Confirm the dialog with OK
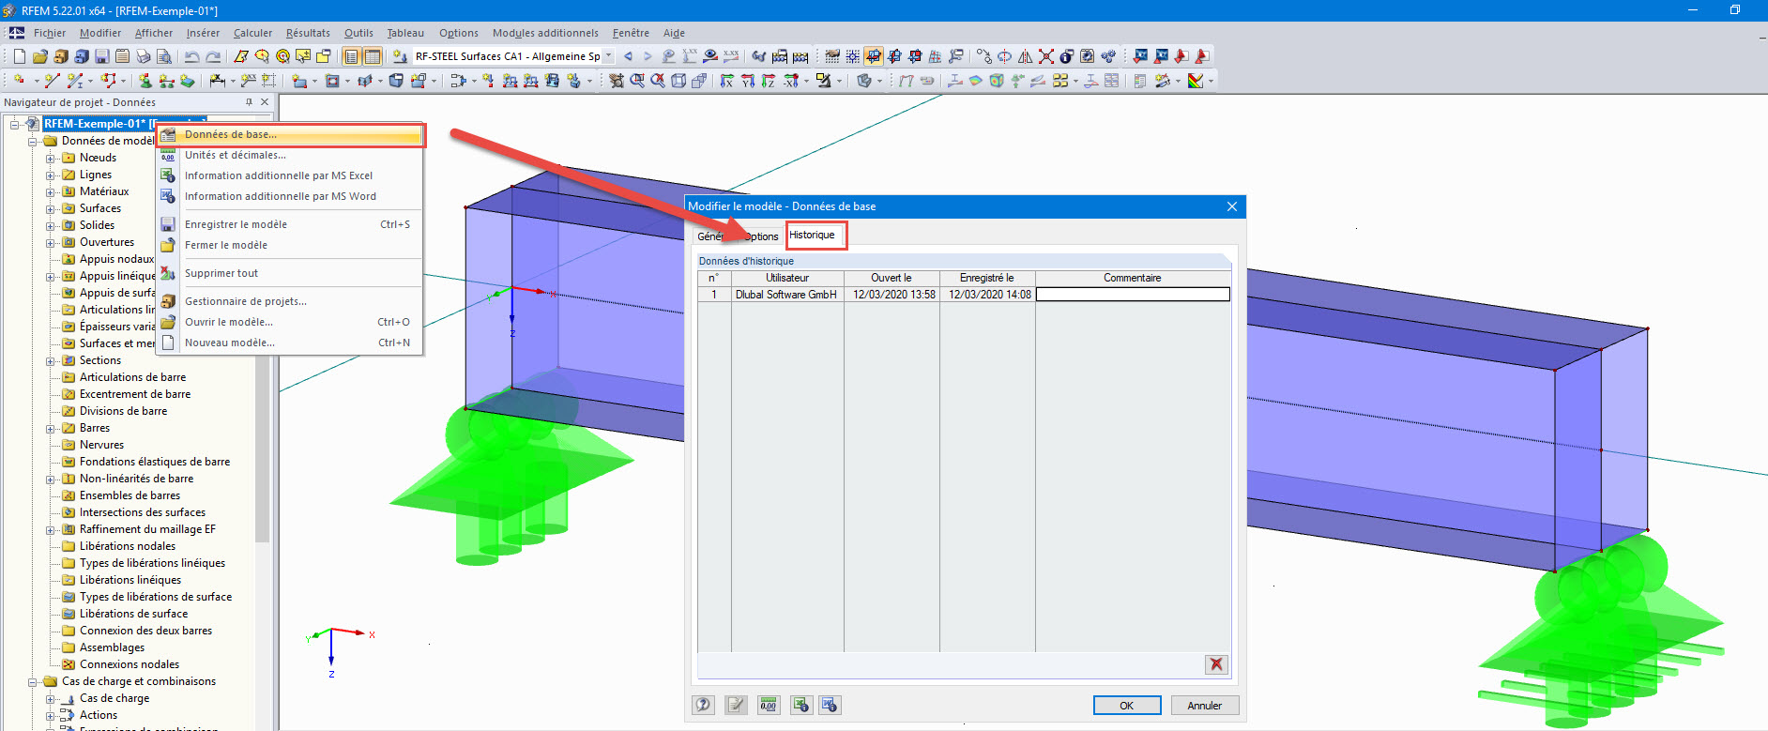1768x731 pixels. coord(1127,706)
